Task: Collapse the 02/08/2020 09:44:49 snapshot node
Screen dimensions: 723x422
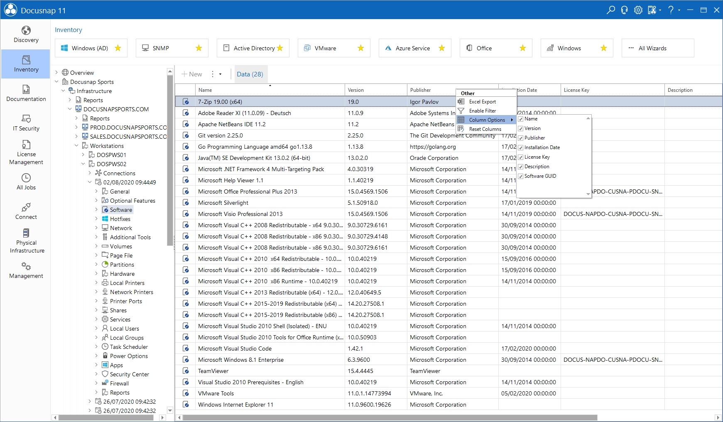Action: 90,182
